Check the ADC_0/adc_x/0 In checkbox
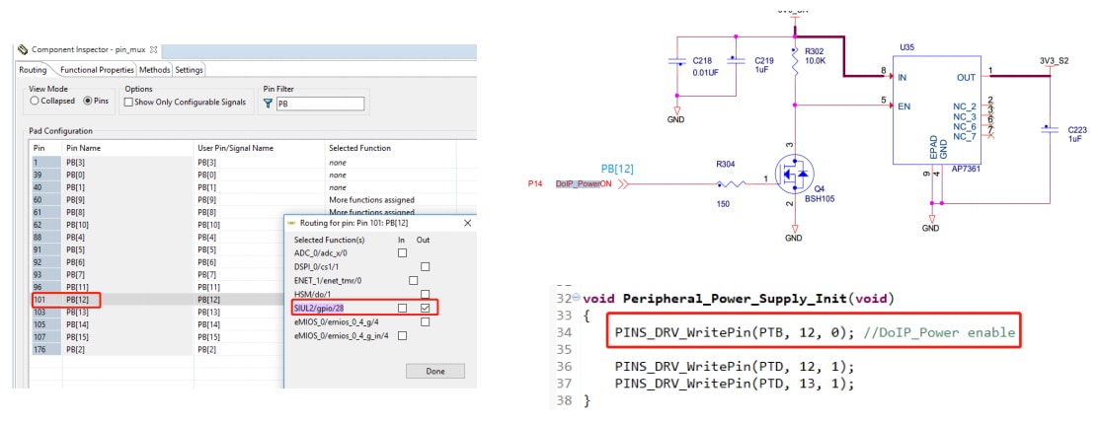The height and width of the screenshot is (422, 1099). coord(401,253)
